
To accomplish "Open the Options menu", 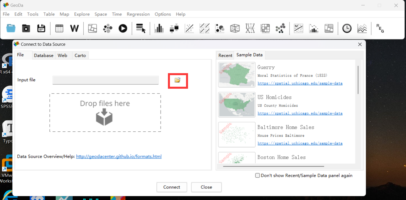I will click(163, 14).
